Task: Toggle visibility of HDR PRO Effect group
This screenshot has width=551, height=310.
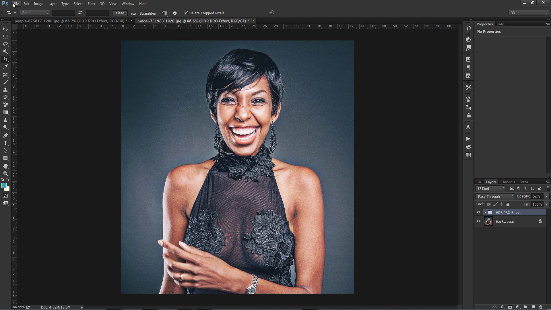Action: (x=478, y=212)
